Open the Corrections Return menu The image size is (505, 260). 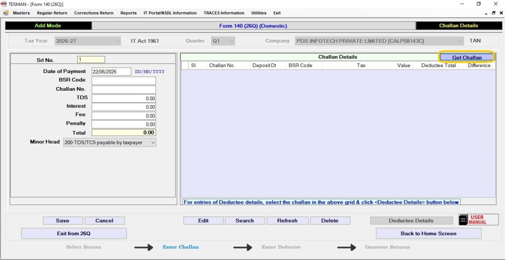tap(94, 13)
